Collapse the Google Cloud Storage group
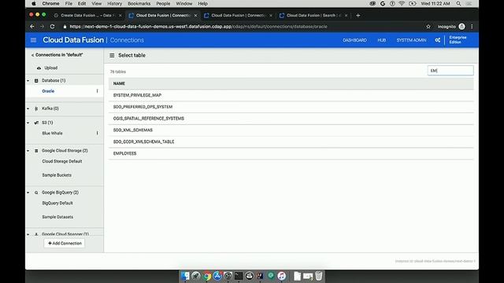Viewport: 504px width, 283px height. coord(28,150)
